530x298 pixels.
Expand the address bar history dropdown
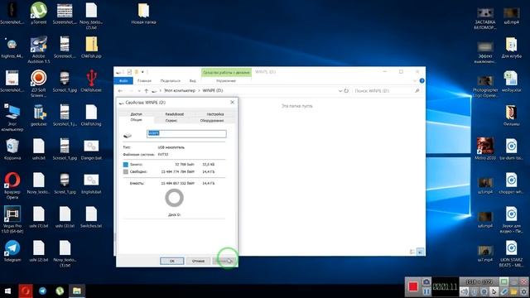340,91
